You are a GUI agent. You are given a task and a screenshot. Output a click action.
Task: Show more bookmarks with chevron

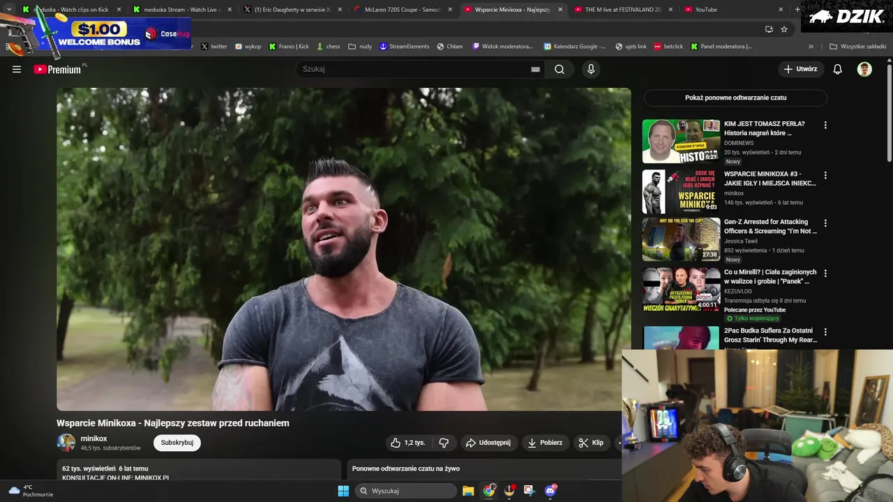[811, 47]
